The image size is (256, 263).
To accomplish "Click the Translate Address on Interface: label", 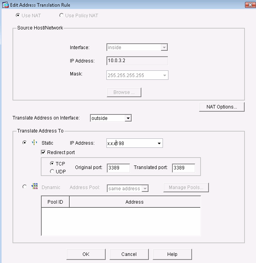I will (46, 118).
